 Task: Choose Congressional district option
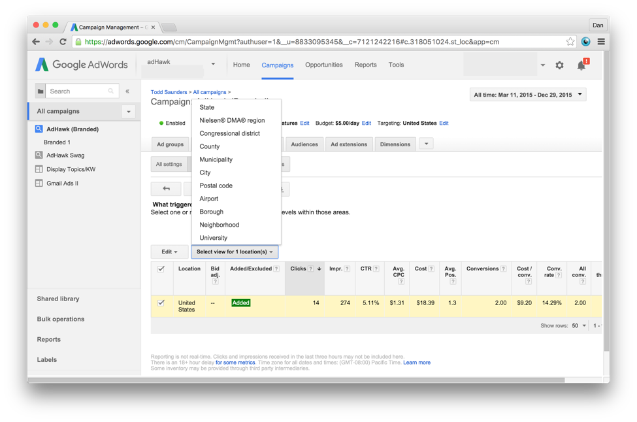pyautogui.click(x=236, y=133)
